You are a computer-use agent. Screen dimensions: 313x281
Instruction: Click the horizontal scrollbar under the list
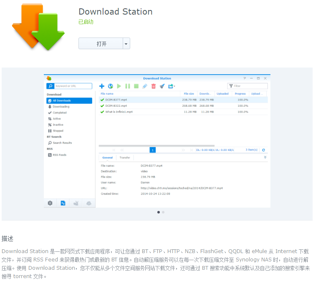click(156, 146)
